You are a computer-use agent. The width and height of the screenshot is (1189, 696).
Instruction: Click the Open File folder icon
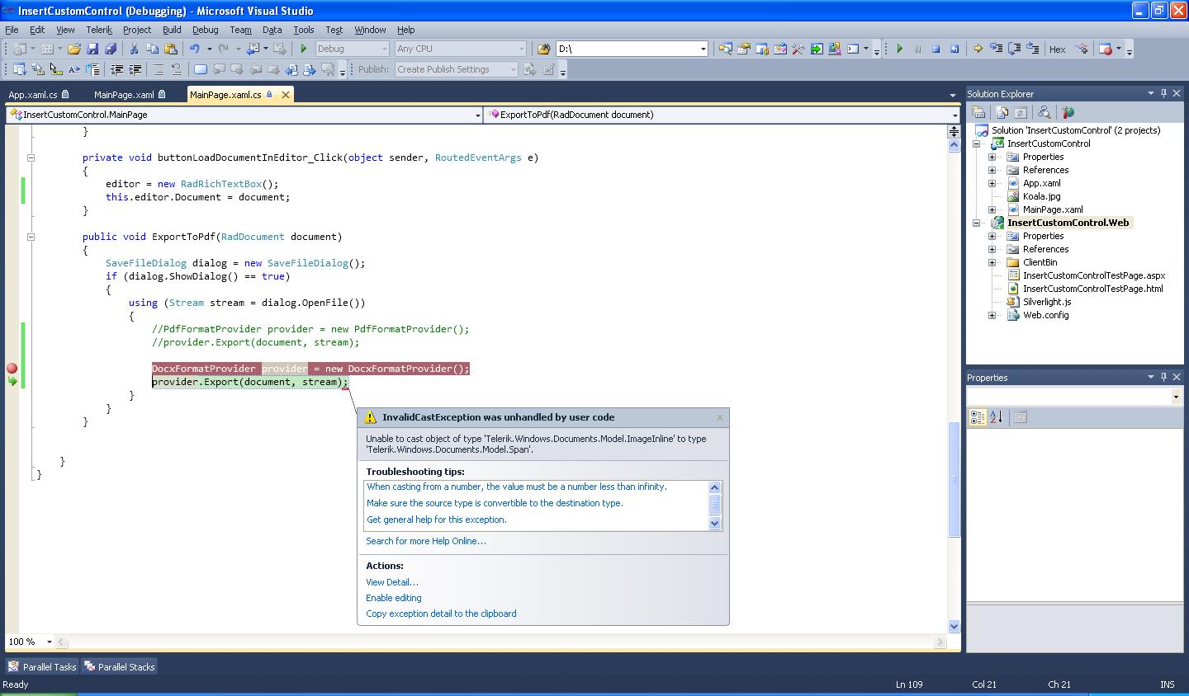tap(74, 49)
